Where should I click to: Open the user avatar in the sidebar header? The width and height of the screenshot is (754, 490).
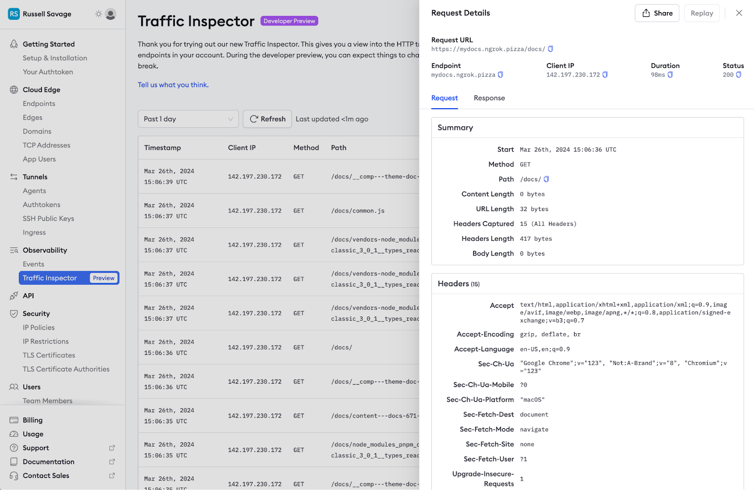click(110, 14)
